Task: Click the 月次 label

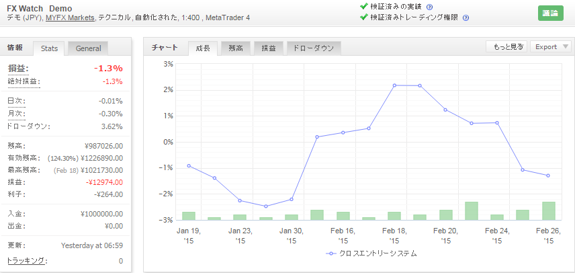Action: pyautogui.click(x=17, y=114)
